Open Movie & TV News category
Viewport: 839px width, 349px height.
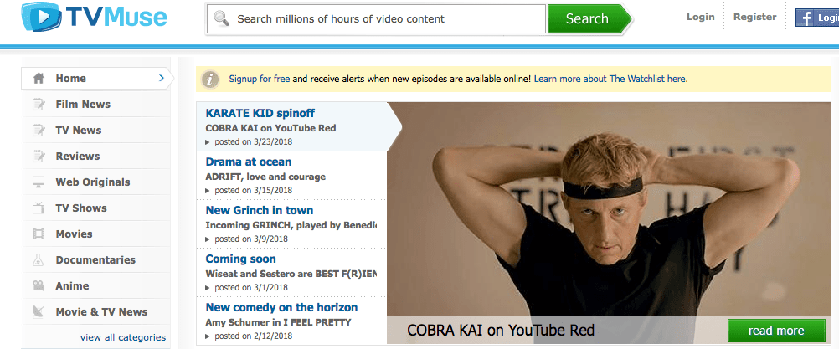pos(96,311)
